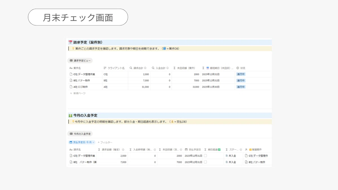Screen dimensions: 338x190
Task: Open 未入金 status for B社 バナー制作 row
Action: click(231, 162)
